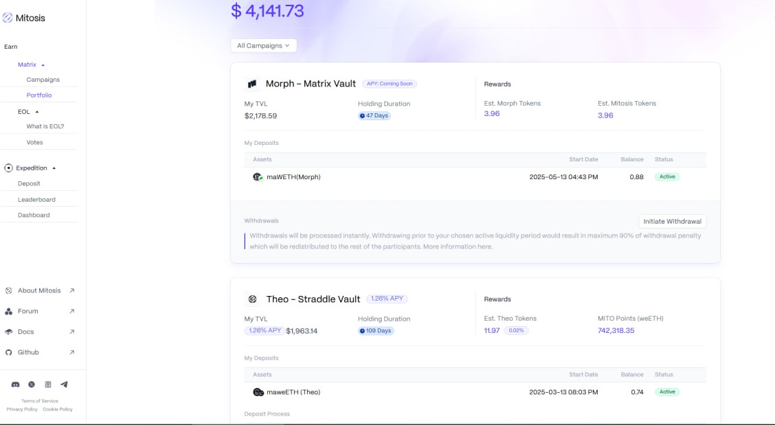Image resolution: width=775 pixels, height=425 pixels.
Task: Collapse the Expedition section arrow
Action: (x=54, y=168)
